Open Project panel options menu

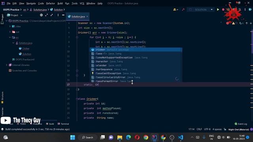58,15
